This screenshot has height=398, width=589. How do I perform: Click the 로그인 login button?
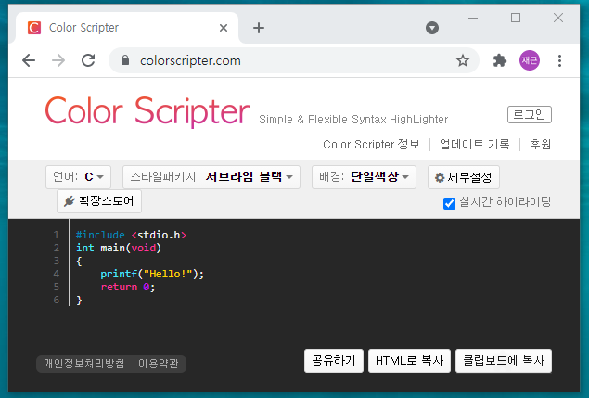[x=530, y=114]
